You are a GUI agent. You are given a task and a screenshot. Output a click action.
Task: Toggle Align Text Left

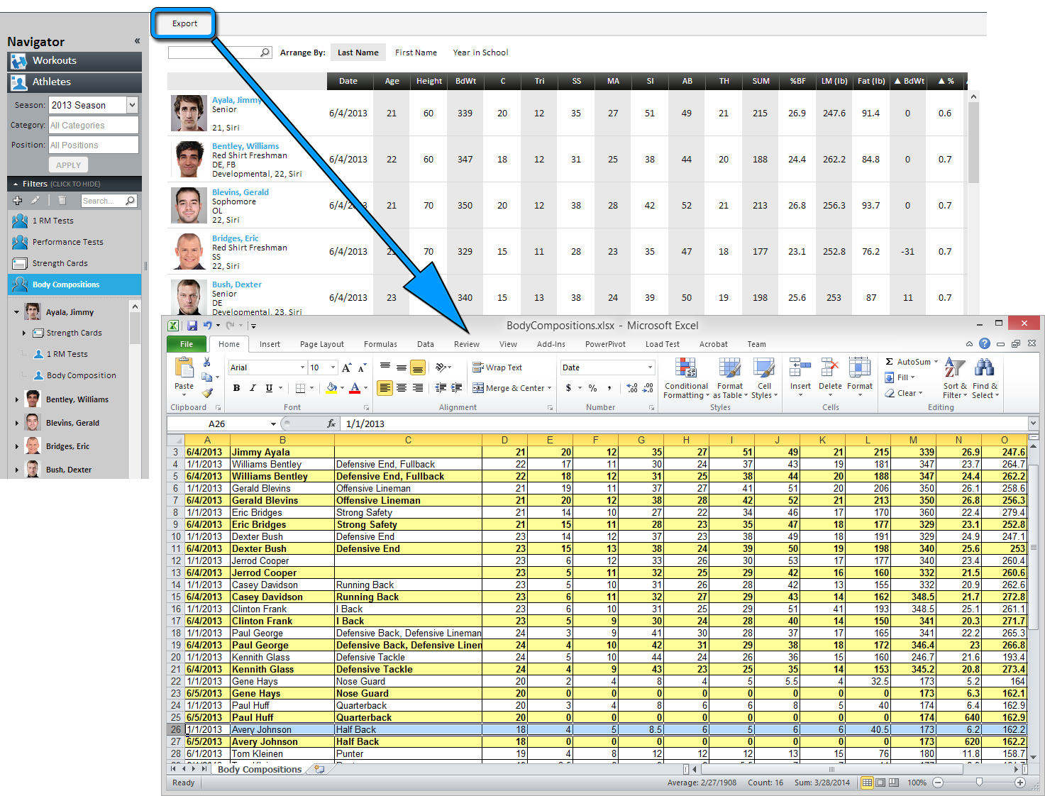[385, 388]
